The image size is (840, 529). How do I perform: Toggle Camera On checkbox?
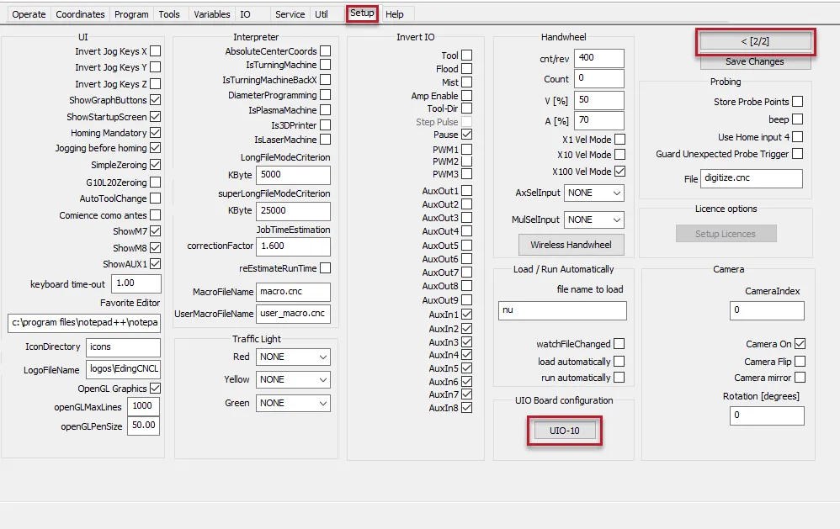coord(800,344)
